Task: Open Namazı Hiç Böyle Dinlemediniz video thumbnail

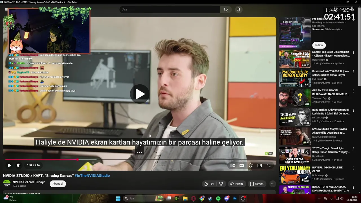Action: pos(295,59)
